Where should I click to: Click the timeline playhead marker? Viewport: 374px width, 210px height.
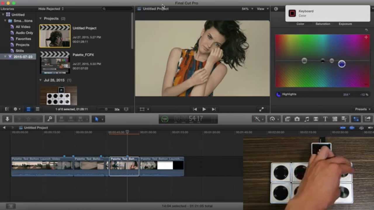coord(127,132)
